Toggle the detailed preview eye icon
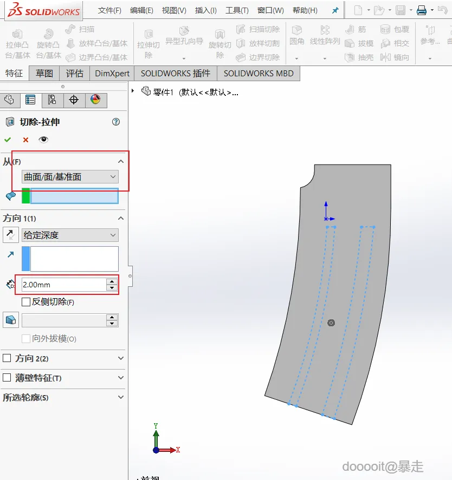This screenshot has height=480, width=452. point(43,140)
